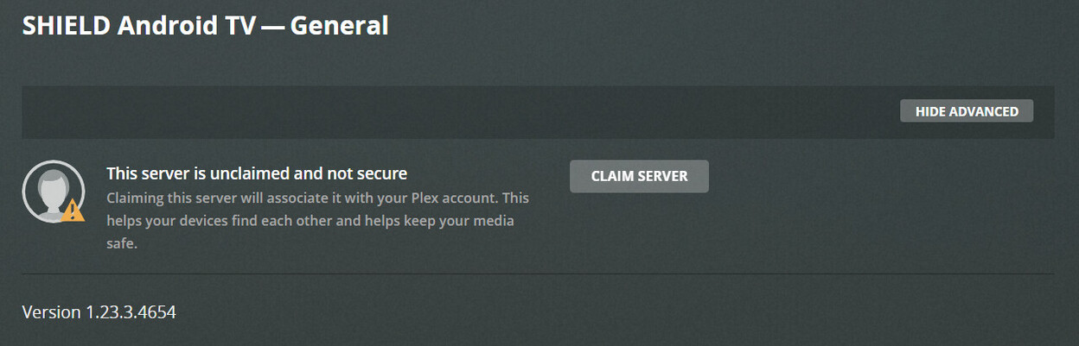Click empty area of dark advanced bar
The height and width of the screenshot is (346, 1079).
pyautogui.click(x=432, y=111)
